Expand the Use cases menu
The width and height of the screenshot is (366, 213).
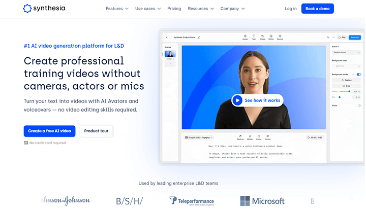pyautogui.click(x=148, y=9)
